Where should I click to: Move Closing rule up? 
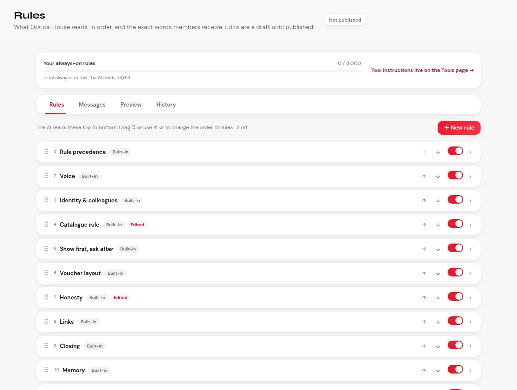[x=424, y=346]
